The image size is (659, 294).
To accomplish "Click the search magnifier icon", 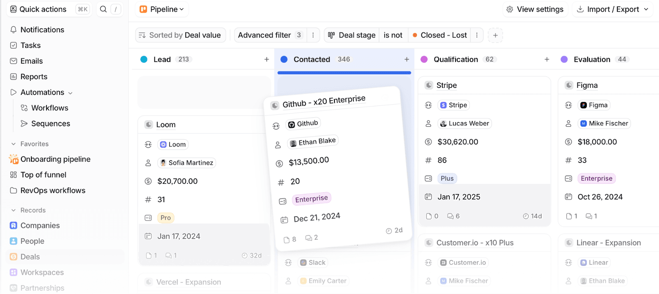I will point(103,9).
